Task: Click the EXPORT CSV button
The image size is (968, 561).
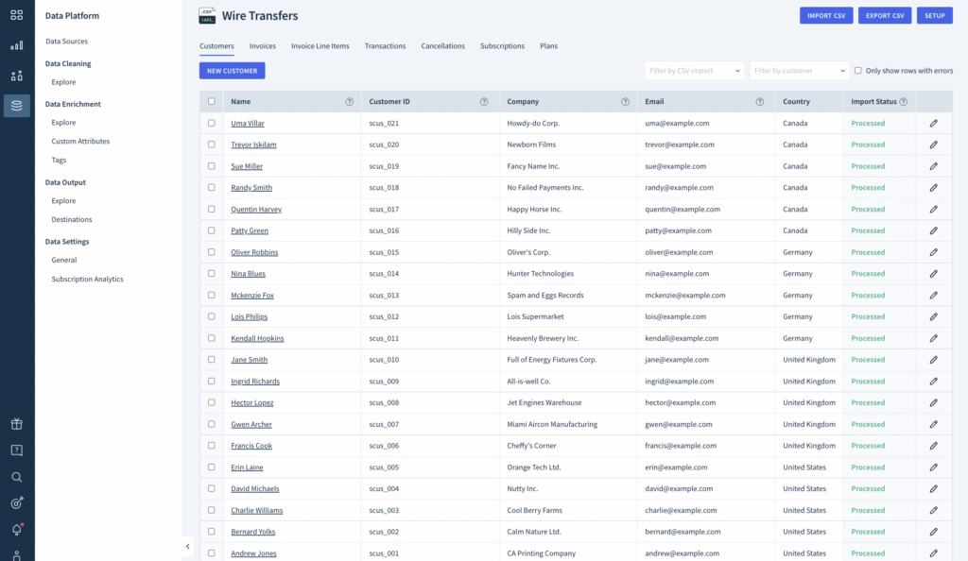Action: coord(885,15)
